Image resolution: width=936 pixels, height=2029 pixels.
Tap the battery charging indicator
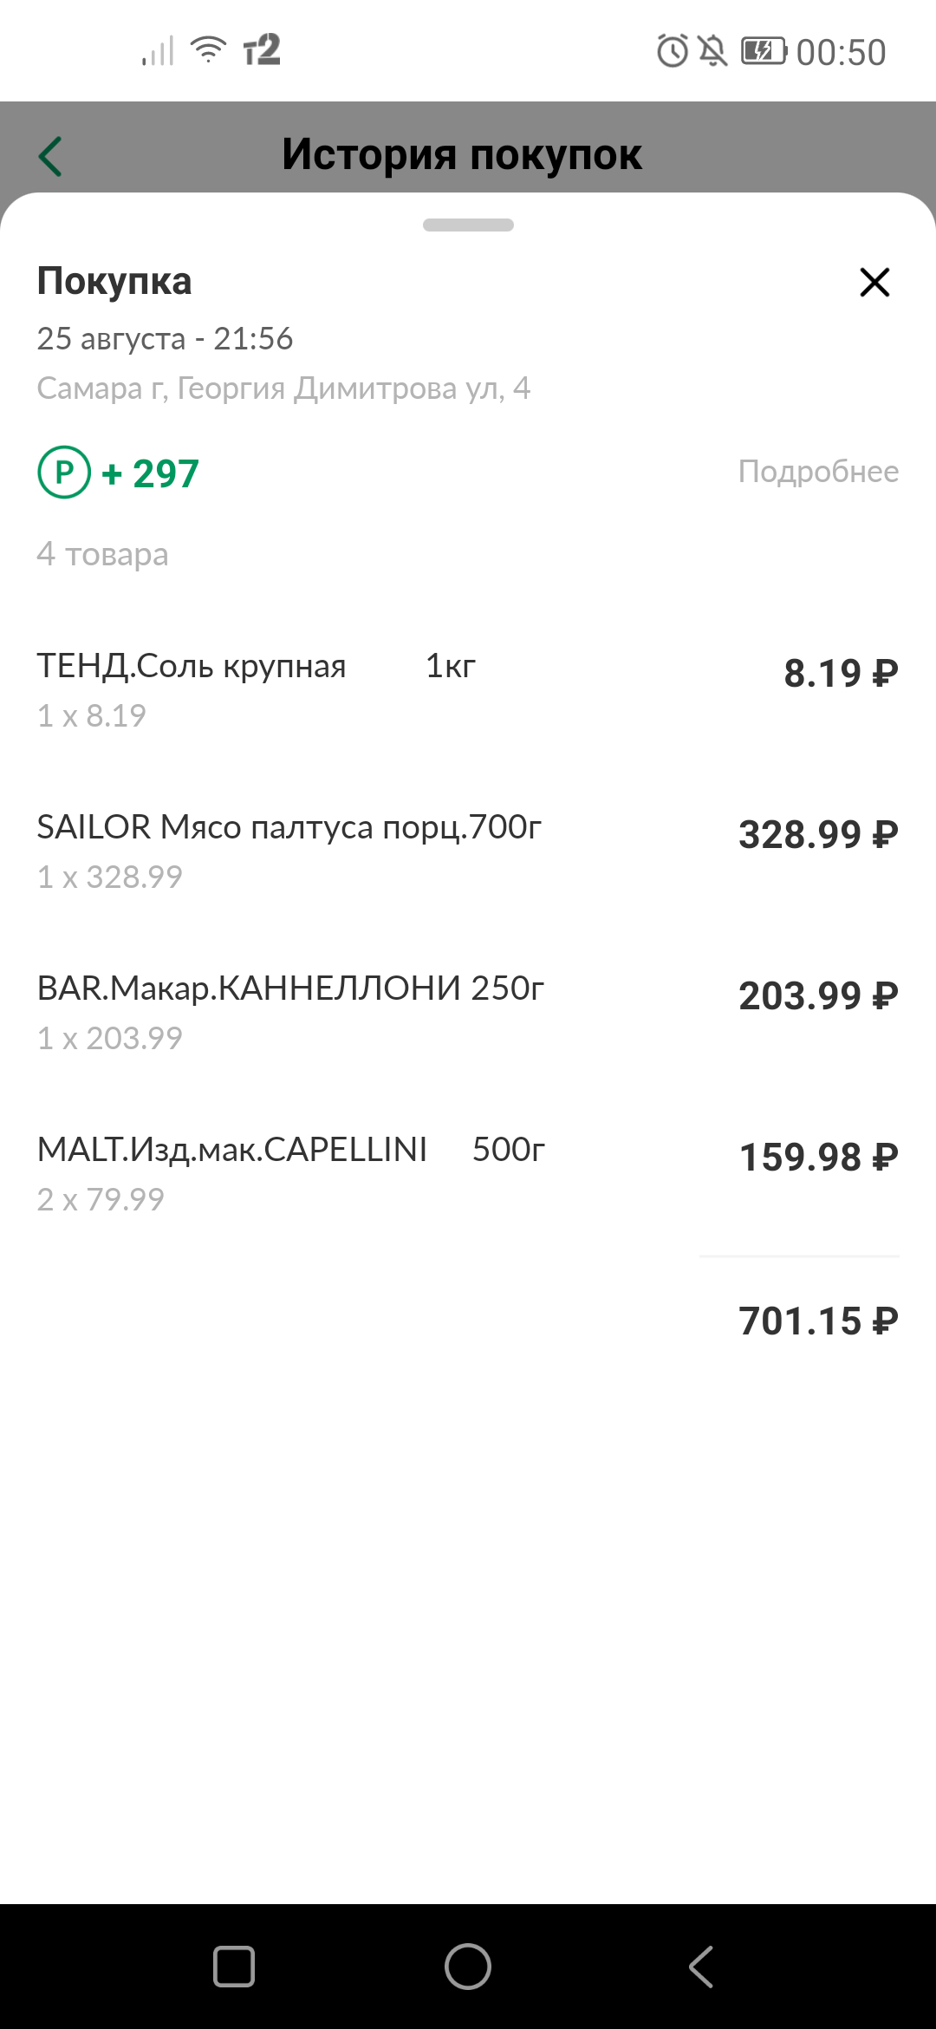coord(764,51)
